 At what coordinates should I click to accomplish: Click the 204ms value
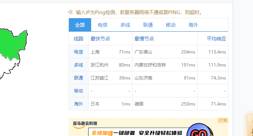[188, 52]
